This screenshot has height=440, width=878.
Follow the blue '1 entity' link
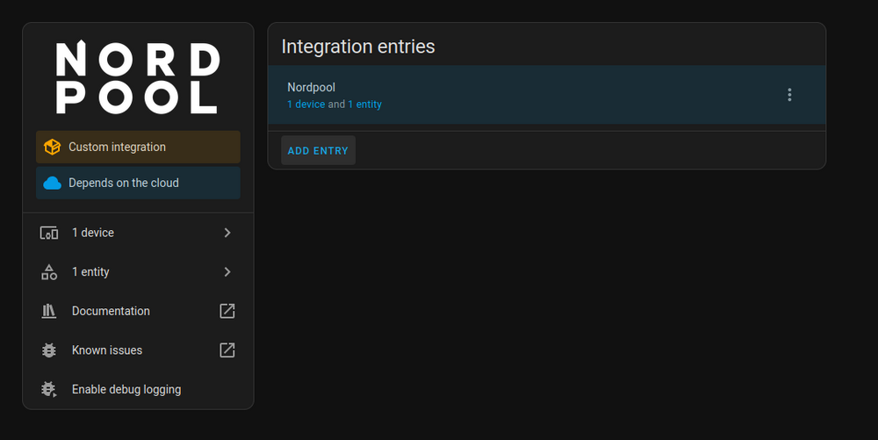click(365, 105)
